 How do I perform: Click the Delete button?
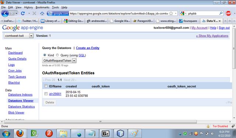tap(50, 102)
